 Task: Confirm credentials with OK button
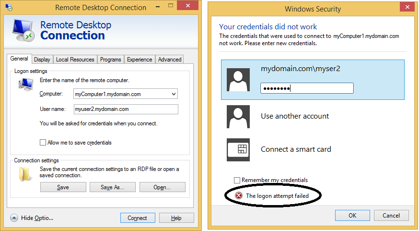(352, 216)
